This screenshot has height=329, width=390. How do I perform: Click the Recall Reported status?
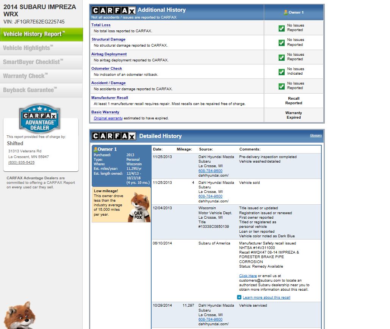point(294,101)
